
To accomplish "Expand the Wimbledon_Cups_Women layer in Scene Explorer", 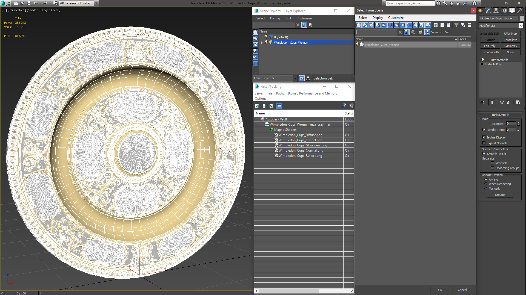I will pyautogui.click(x=262, y=43).
